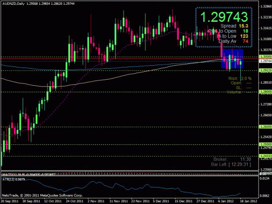Screen dimensions: 272x204
Task: Click the 24 Oct 2011 date label
Action: [x=74, y=201]
